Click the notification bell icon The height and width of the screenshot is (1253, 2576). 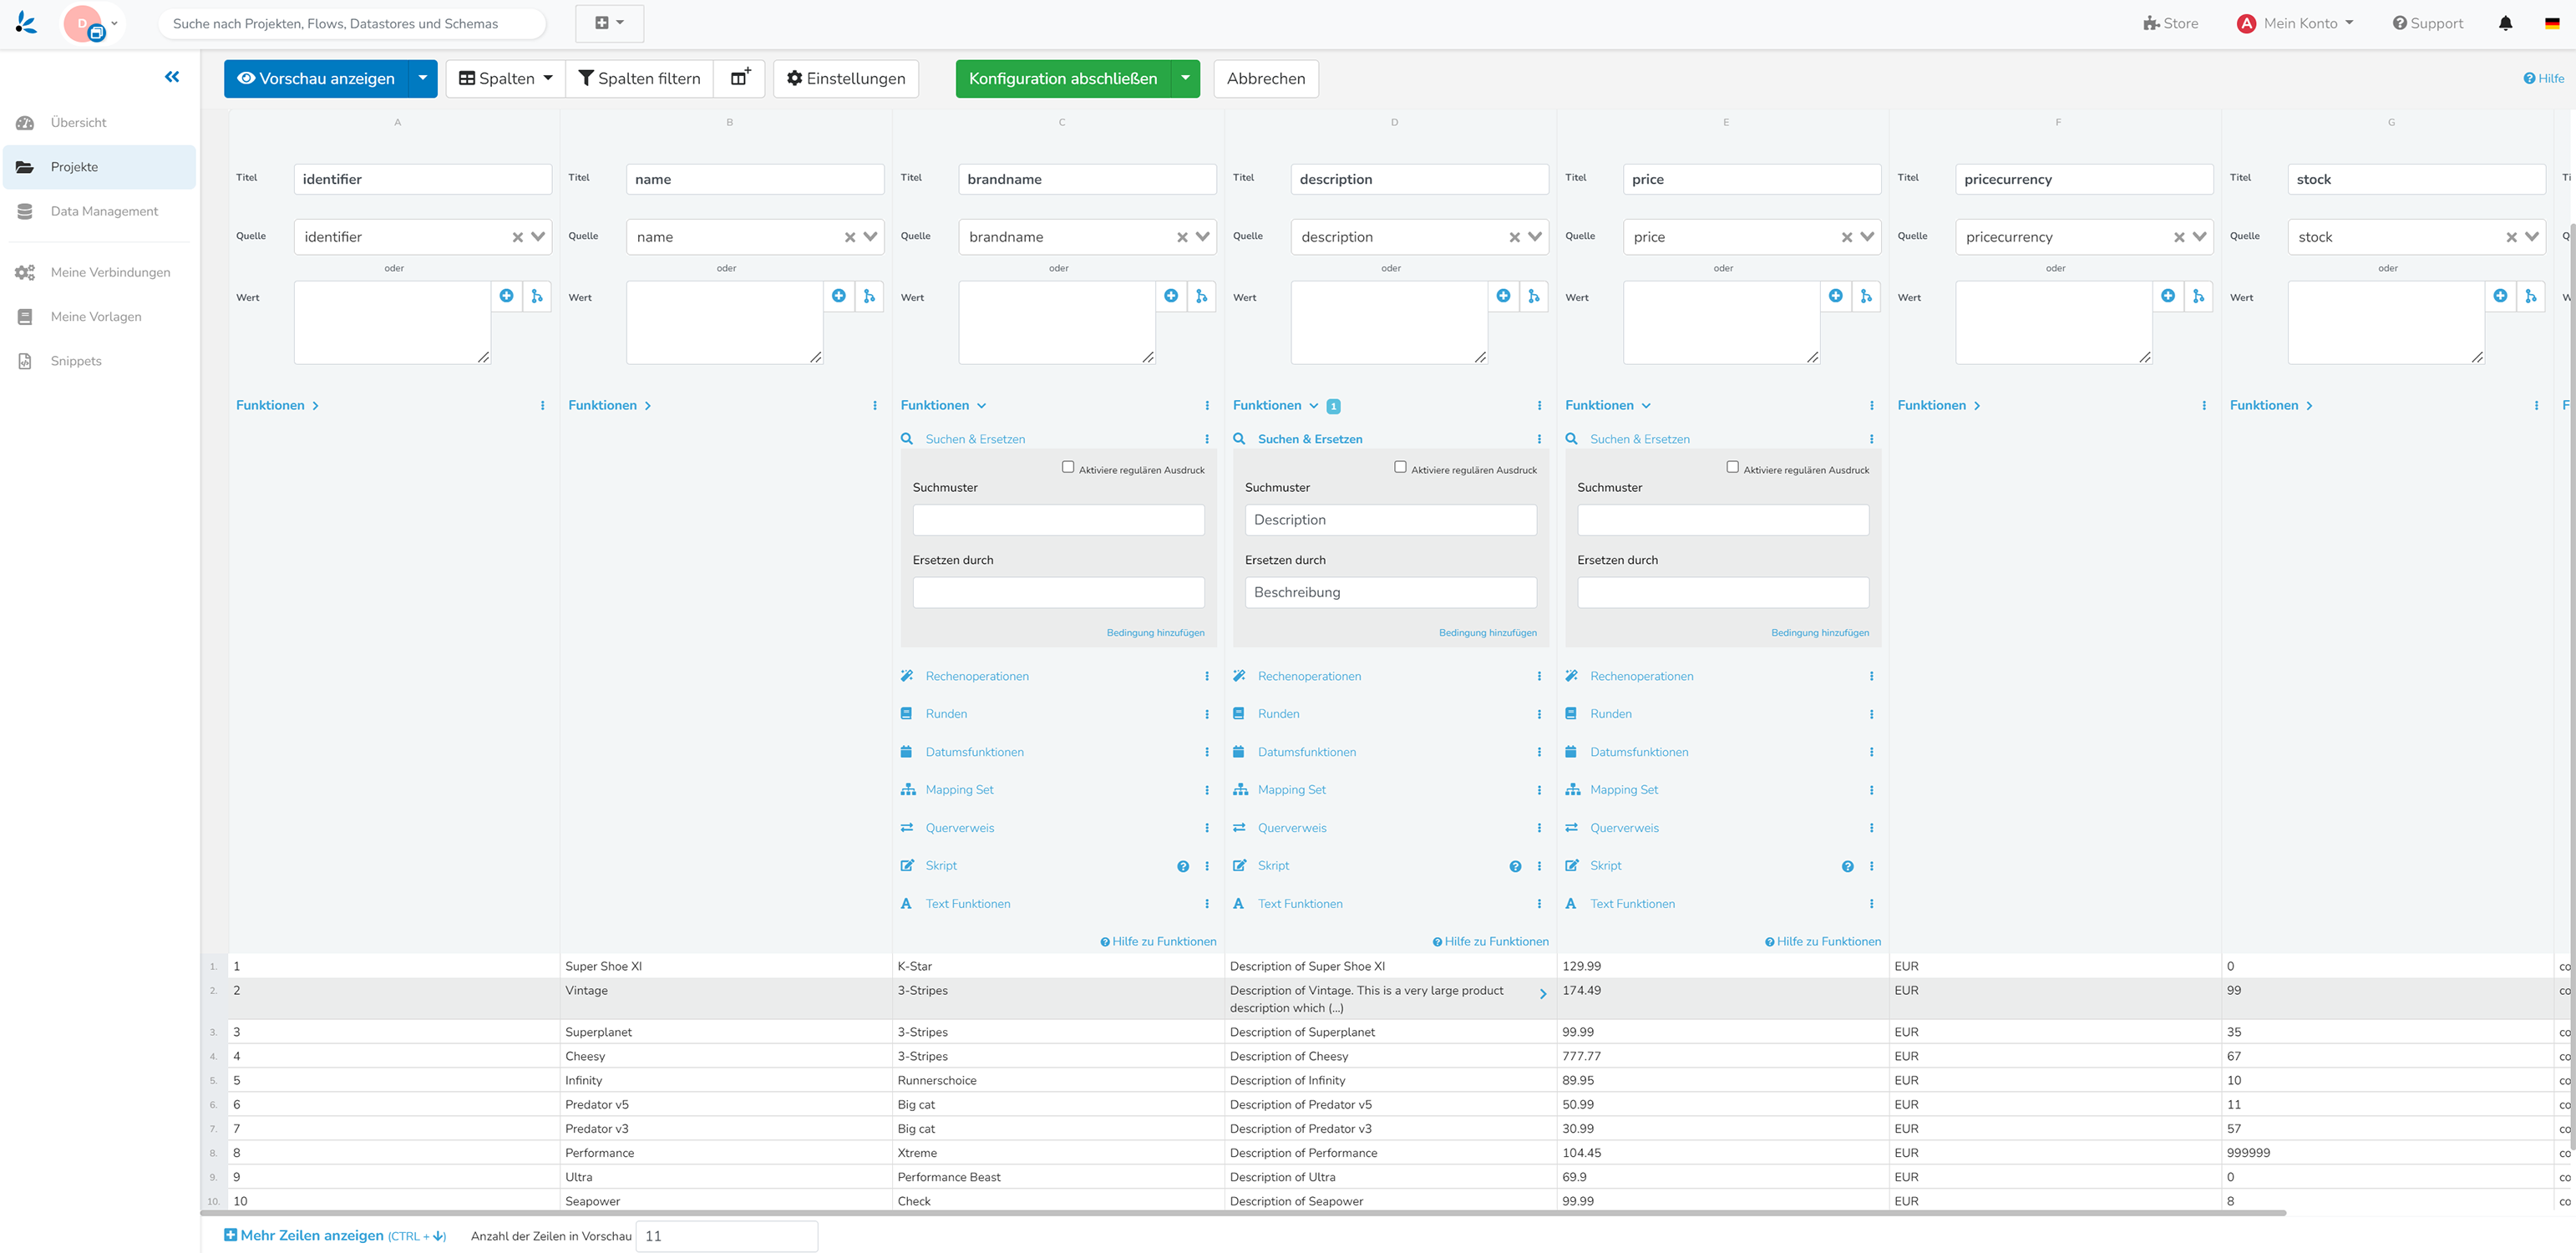click(x=2505, y=23)
